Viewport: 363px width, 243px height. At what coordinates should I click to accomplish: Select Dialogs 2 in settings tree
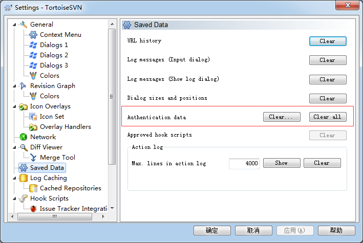click(54, 55)
